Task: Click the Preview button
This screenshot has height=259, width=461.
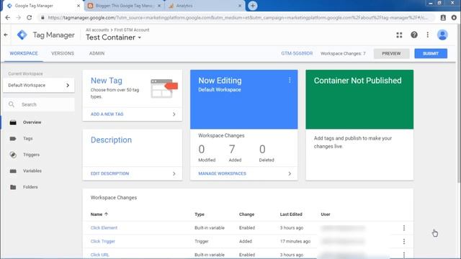Action: pos(391,54)
